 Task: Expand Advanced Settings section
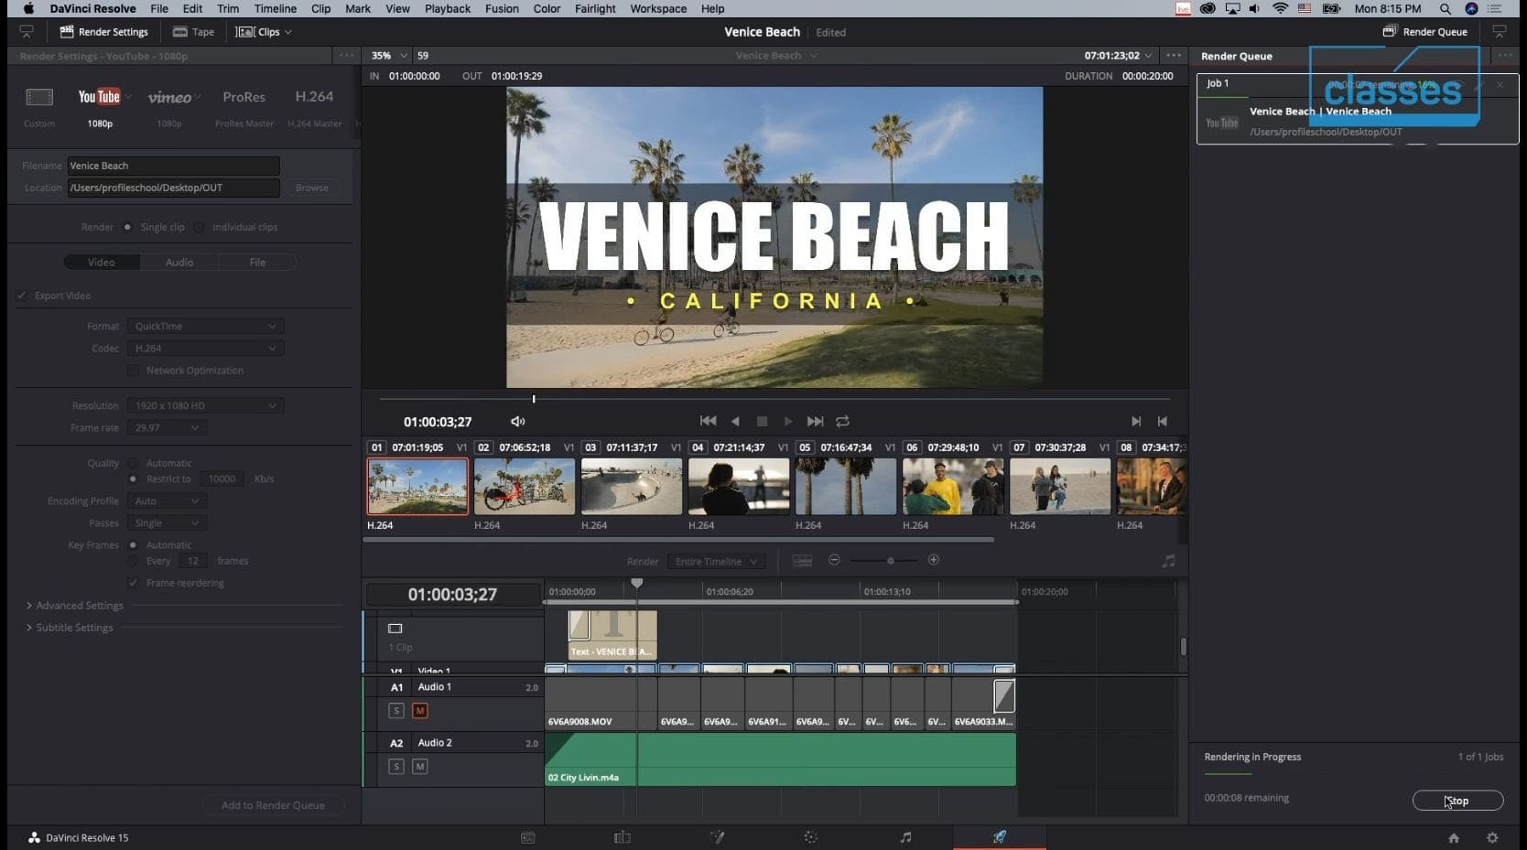point(75,606)
